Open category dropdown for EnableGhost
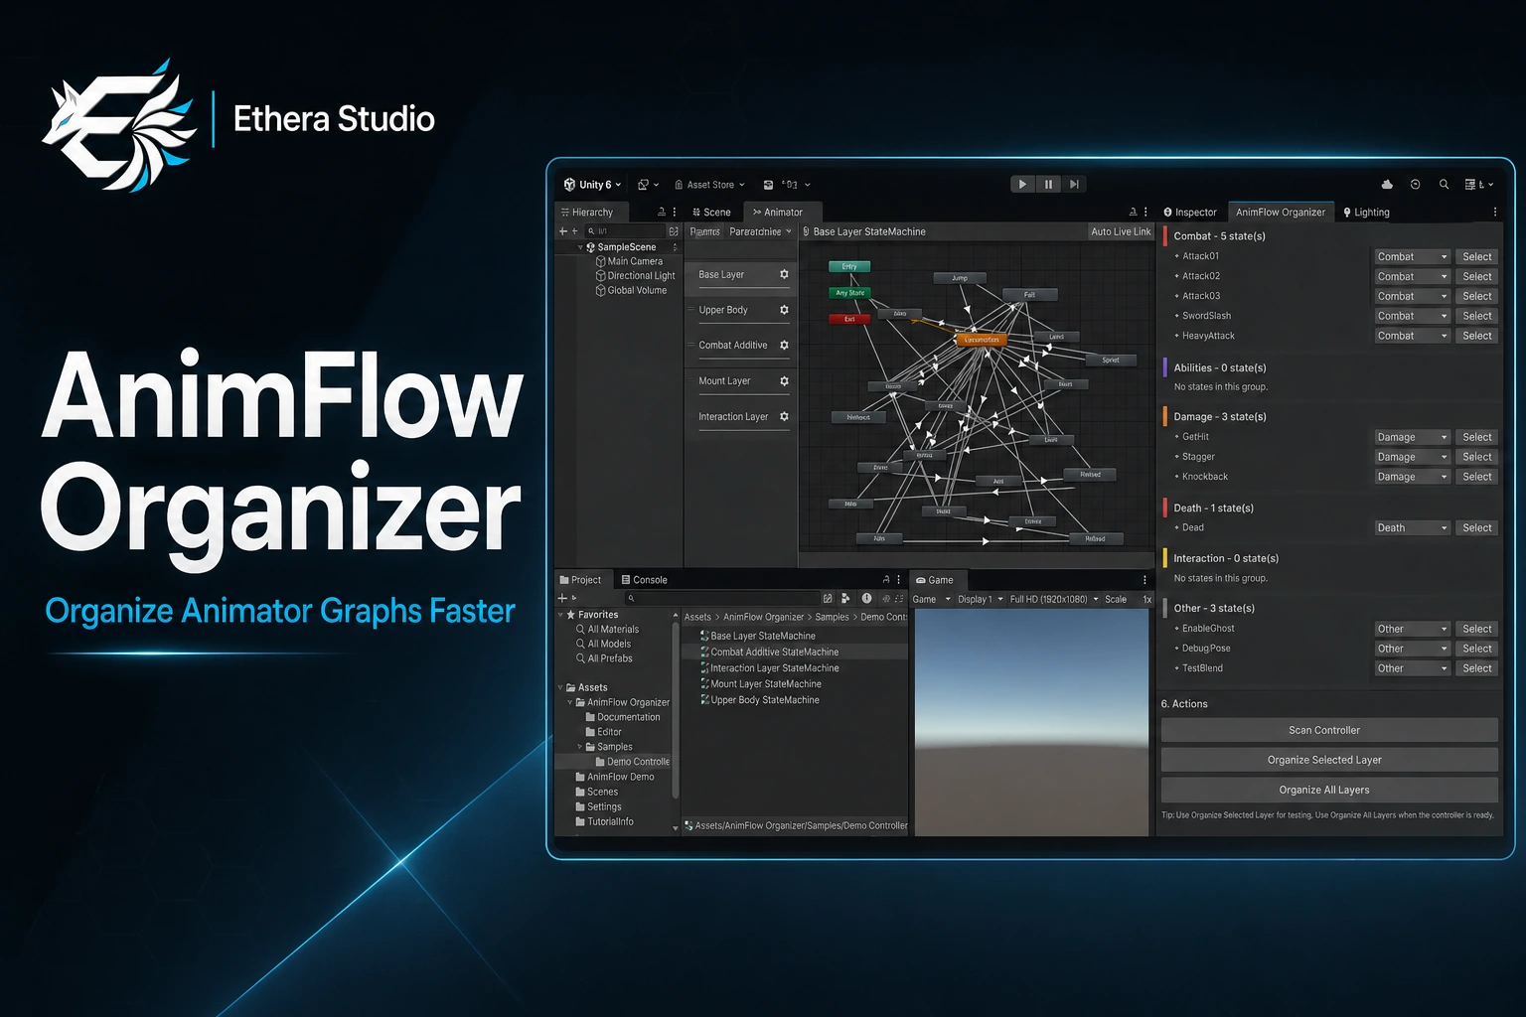The width and height of the screenshot is (1526, 1017). point(1412,629)
